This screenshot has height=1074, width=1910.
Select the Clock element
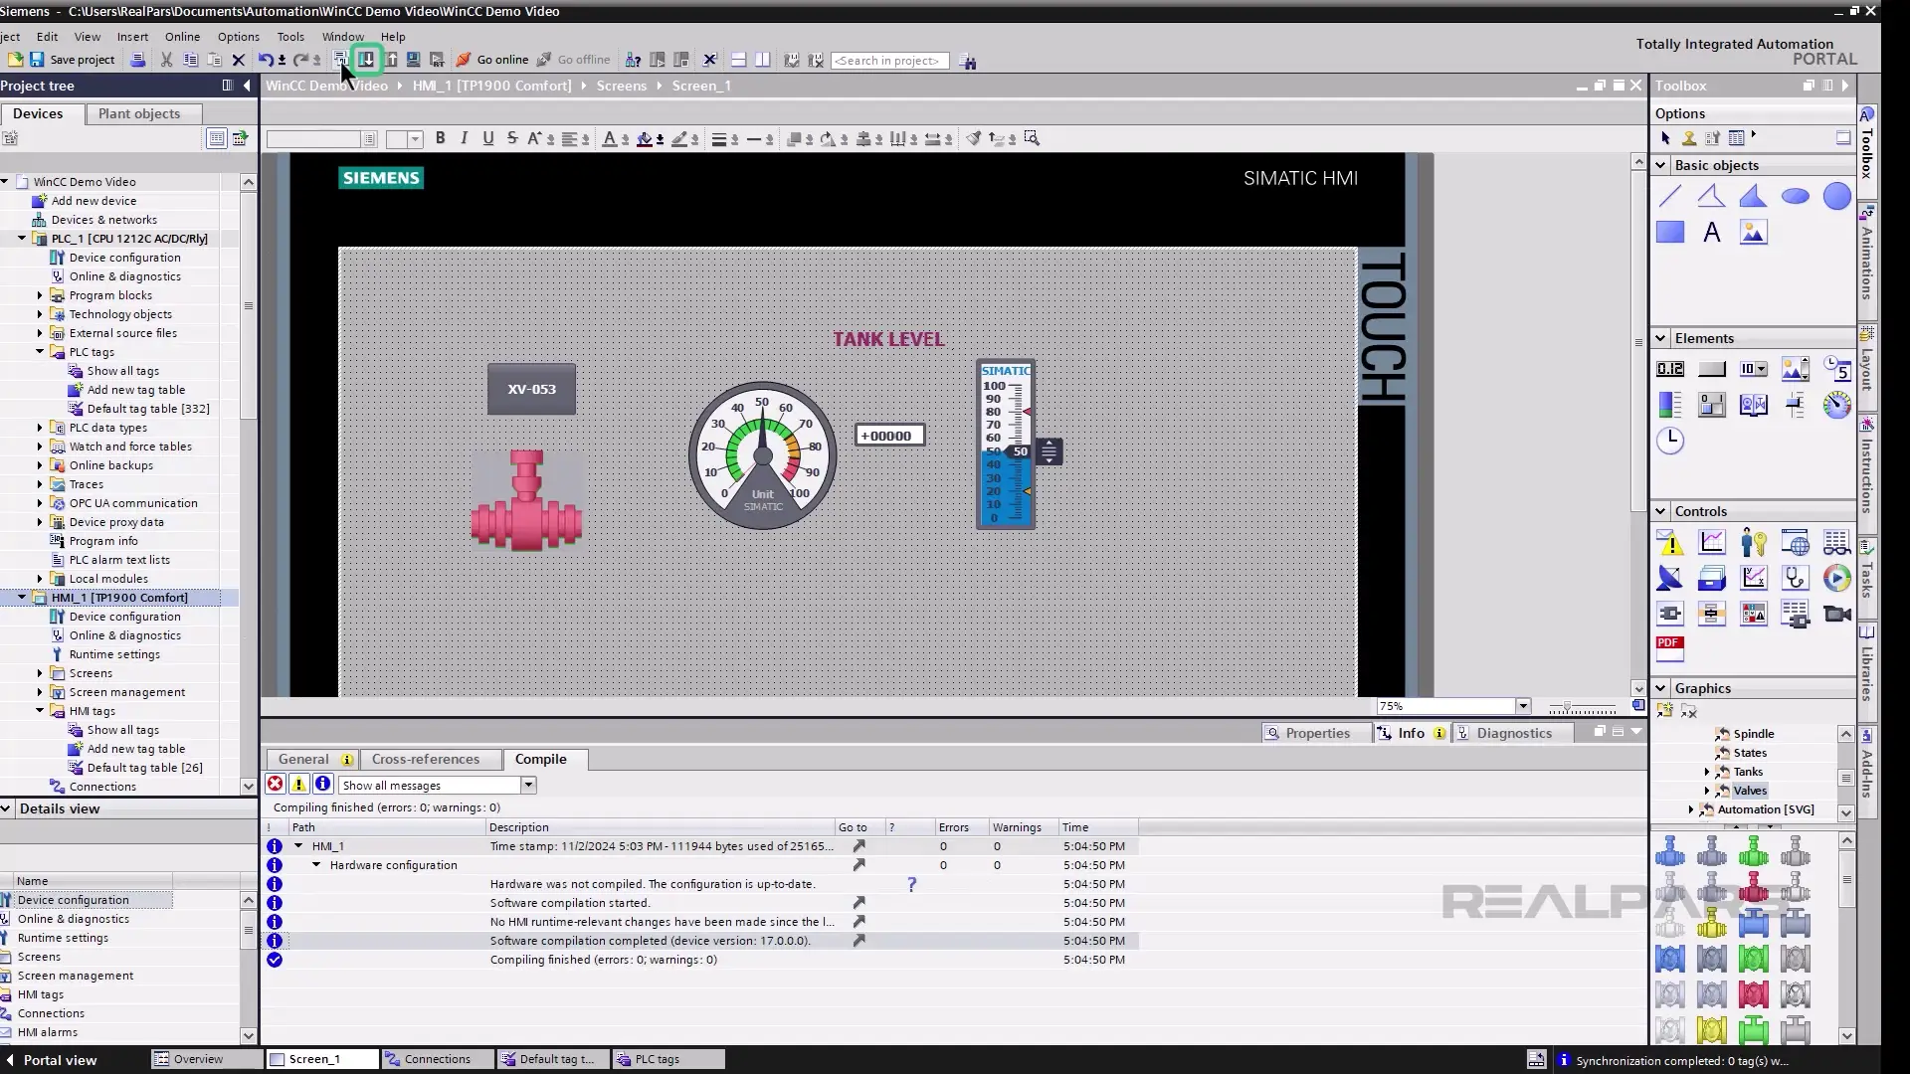click(1670, 441)
